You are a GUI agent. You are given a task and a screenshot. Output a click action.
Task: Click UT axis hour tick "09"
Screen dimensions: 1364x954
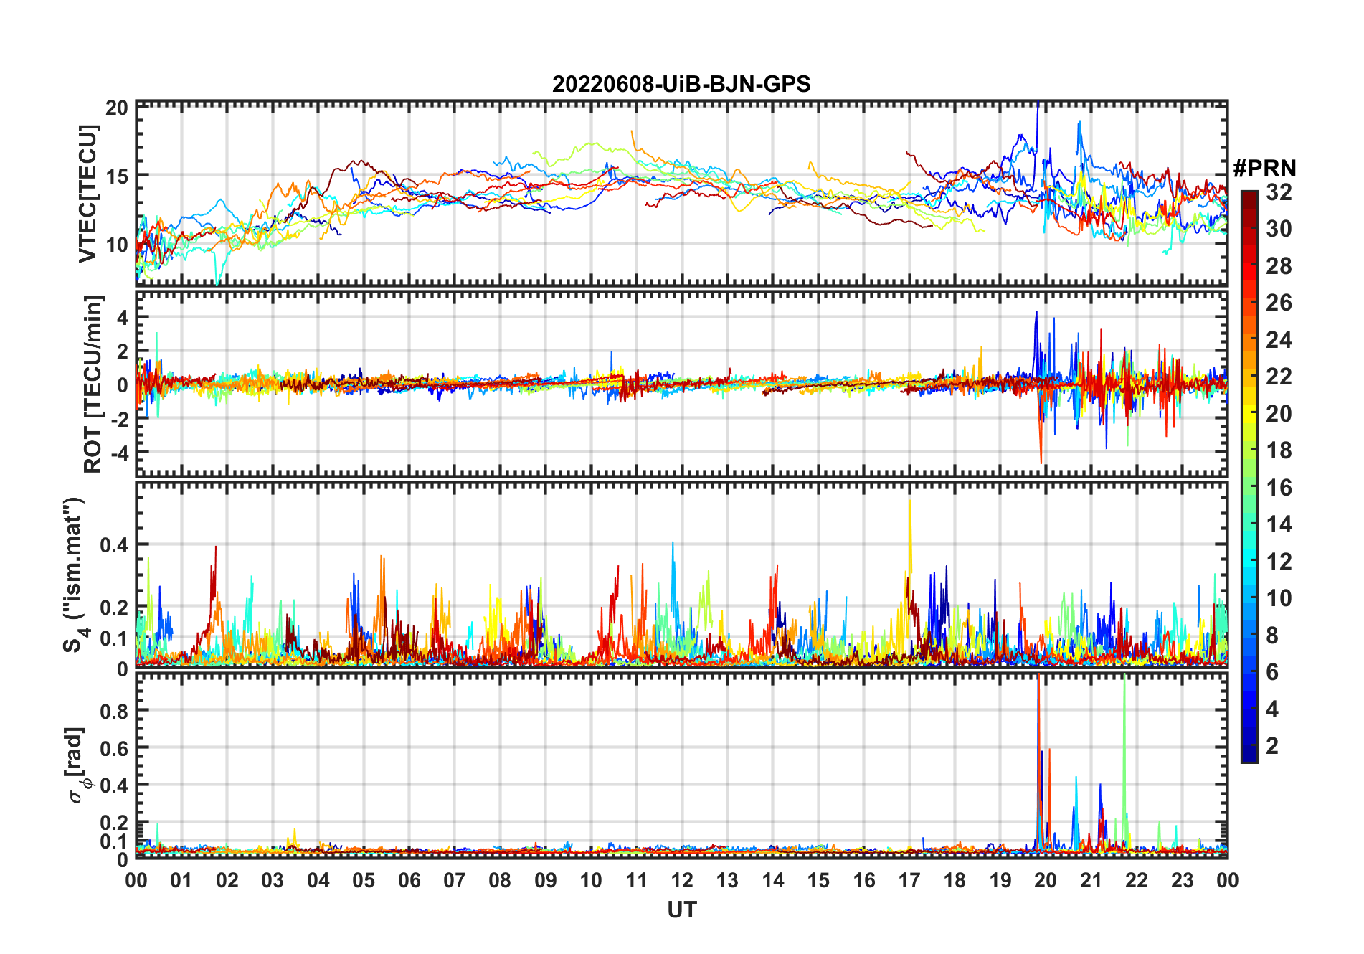click(546, 880)
